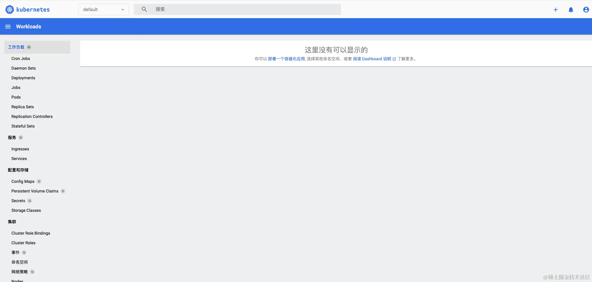
Task: Open the notifications bell
Action: tap(571, 10)
